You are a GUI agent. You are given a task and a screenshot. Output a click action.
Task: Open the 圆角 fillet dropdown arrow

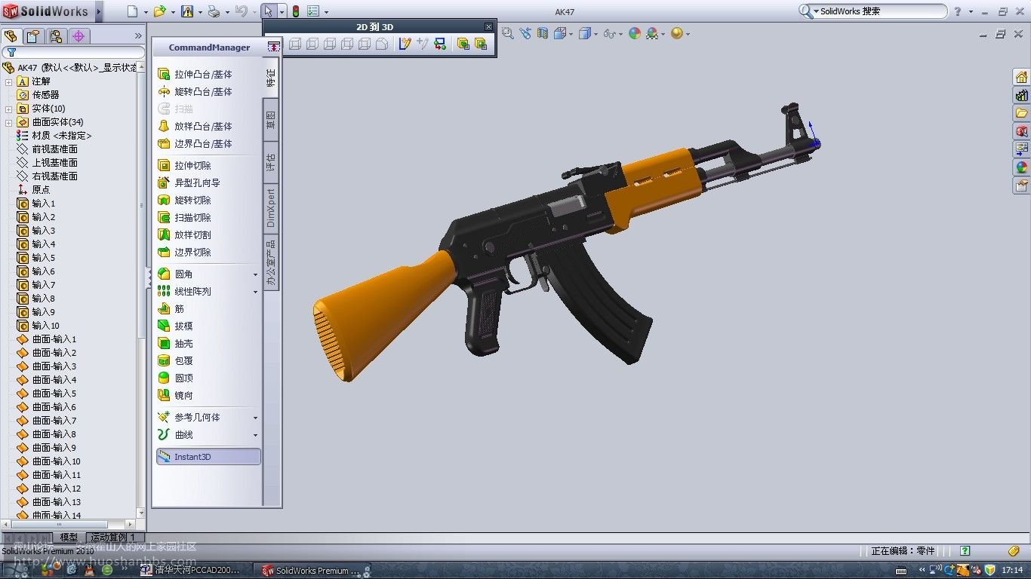[x=255, y=274]
